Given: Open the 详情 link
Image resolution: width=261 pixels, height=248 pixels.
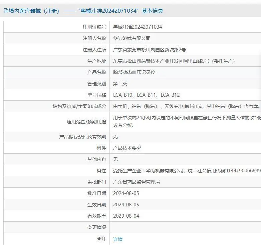Looking at the screenshot, I should coord(118,239).
